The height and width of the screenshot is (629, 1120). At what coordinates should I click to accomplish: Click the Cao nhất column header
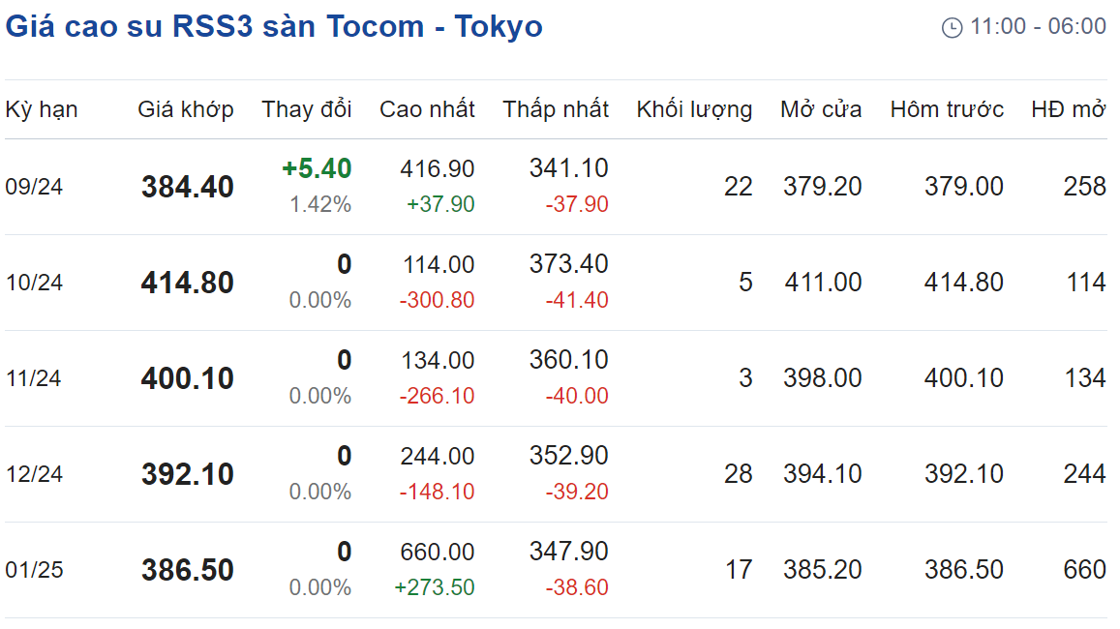pyautogui.click(x=427, y=109)
